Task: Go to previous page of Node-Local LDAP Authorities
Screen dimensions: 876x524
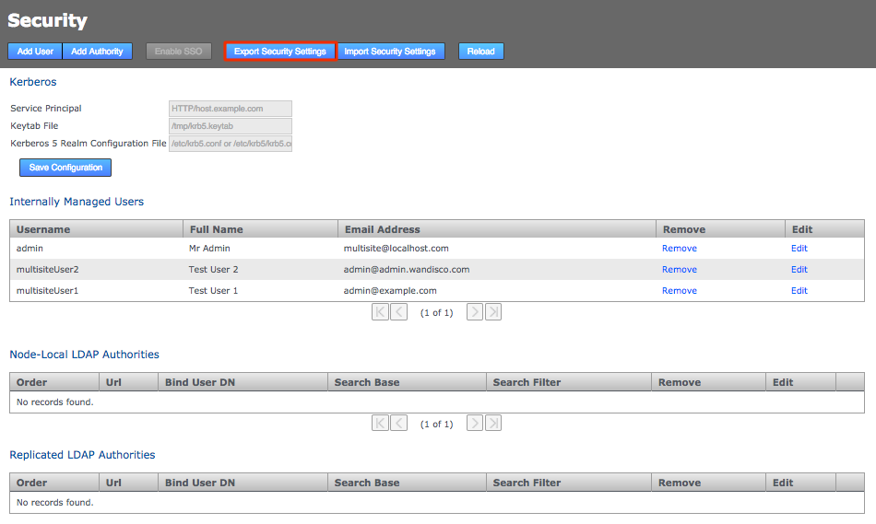Action: tap(399, 423)
